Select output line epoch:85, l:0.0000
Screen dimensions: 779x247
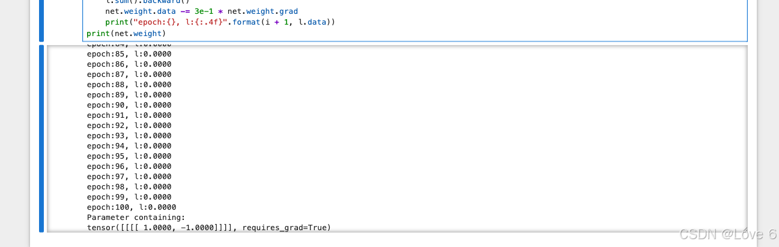(x=129, y=54)
